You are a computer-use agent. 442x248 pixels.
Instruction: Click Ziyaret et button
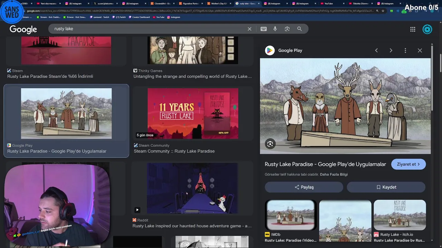point(408,164)
